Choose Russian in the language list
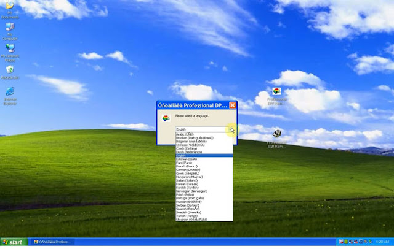Viewport: 394px width, 249px height. (x=204, y=202)
